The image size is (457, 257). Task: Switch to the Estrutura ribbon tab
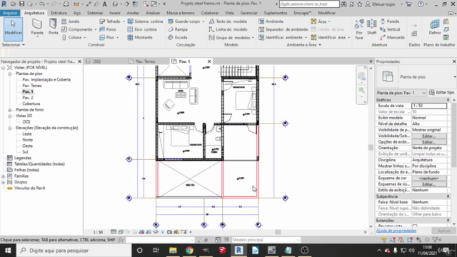(59, 13)
